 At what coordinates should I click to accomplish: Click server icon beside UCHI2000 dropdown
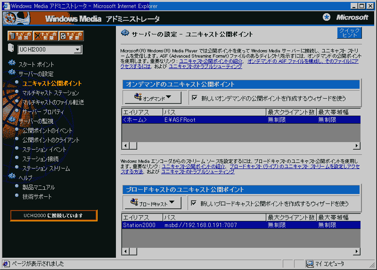[11, 48]
